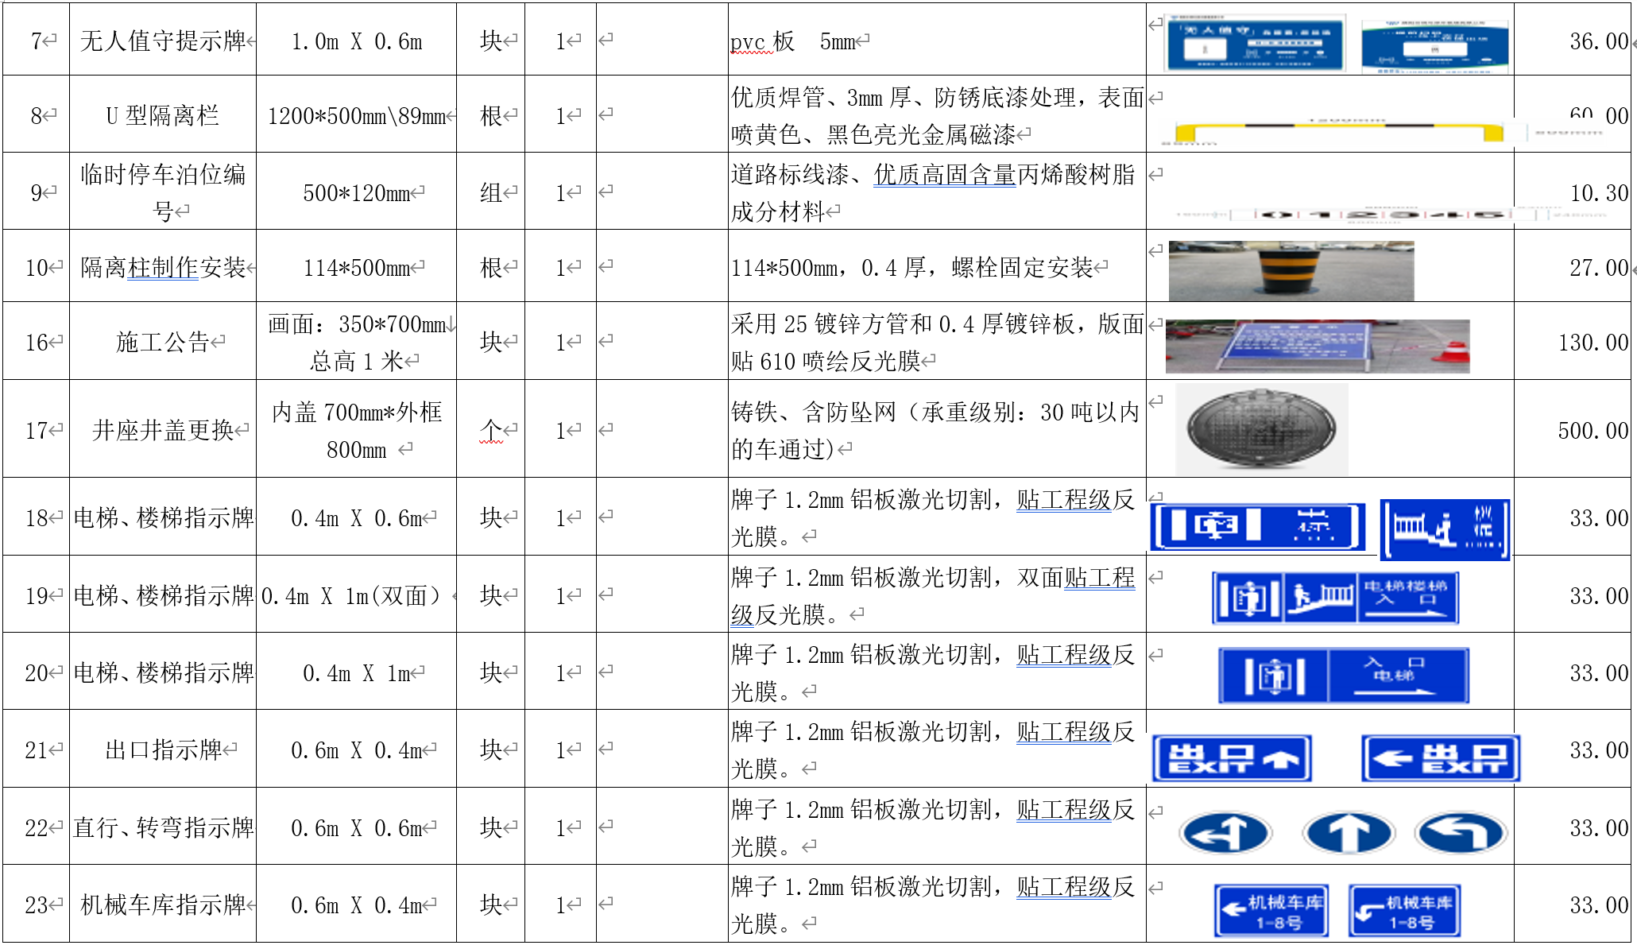Click left 无人值守 sign image in row 7
Image resolution: width=1637 pixels, height=949 pixels.
(1255, 42)
